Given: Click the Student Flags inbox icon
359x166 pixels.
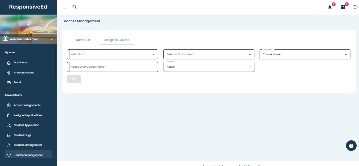Looking at the screenshot, I should pyautogui.click(x=9, y=135).
